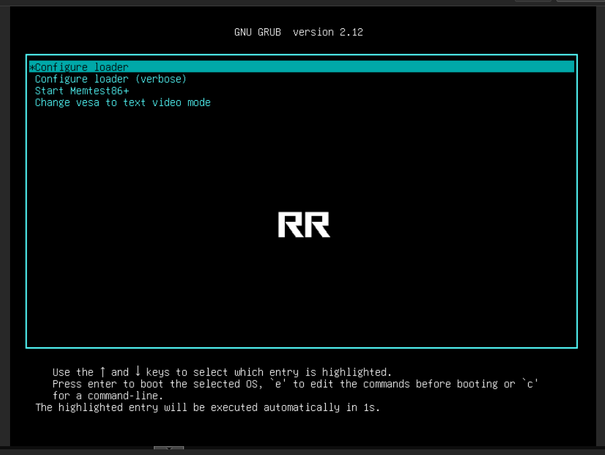The image size is (605, 455).
Task: Pick Change vesa to text video mode
Action: [x=122, y=103]
